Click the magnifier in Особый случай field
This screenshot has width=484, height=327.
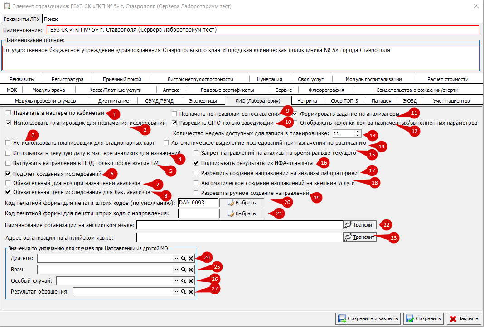coord(184,281)
